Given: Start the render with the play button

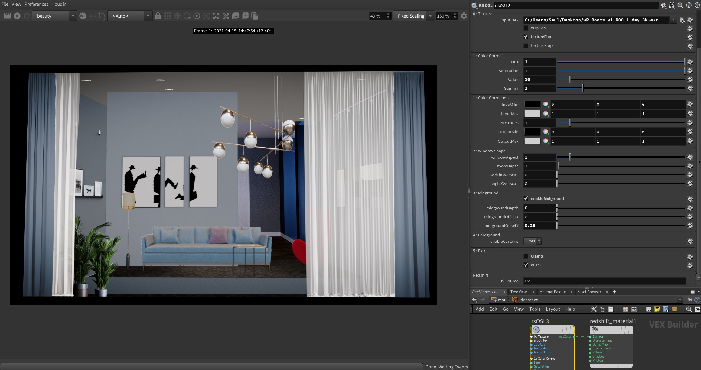Looking at the screenshot, I should click(x=17, y=16).
